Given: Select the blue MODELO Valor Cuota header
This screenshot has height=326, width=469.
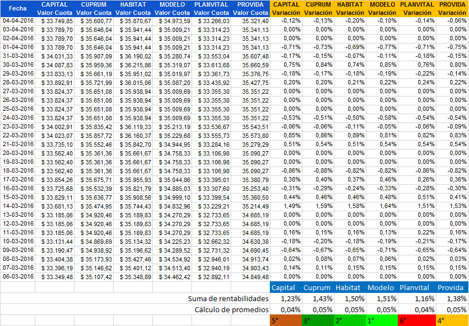Looking at the screenshot, I should coord(172,9).
